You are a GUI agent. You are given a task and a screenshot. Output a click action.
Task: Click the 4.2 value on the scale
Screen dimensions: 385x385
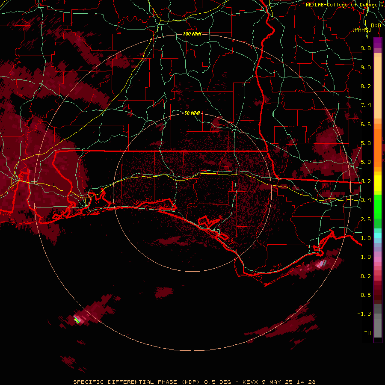tap(366, 181)
